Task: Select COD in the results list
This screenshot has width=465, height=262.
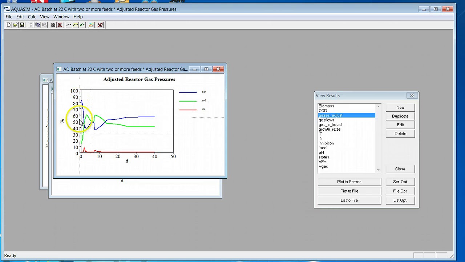Action: point(347,111)
